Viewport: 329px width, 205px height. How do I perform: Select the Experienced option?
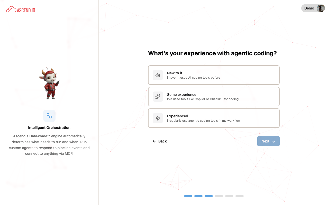point(214,118)
